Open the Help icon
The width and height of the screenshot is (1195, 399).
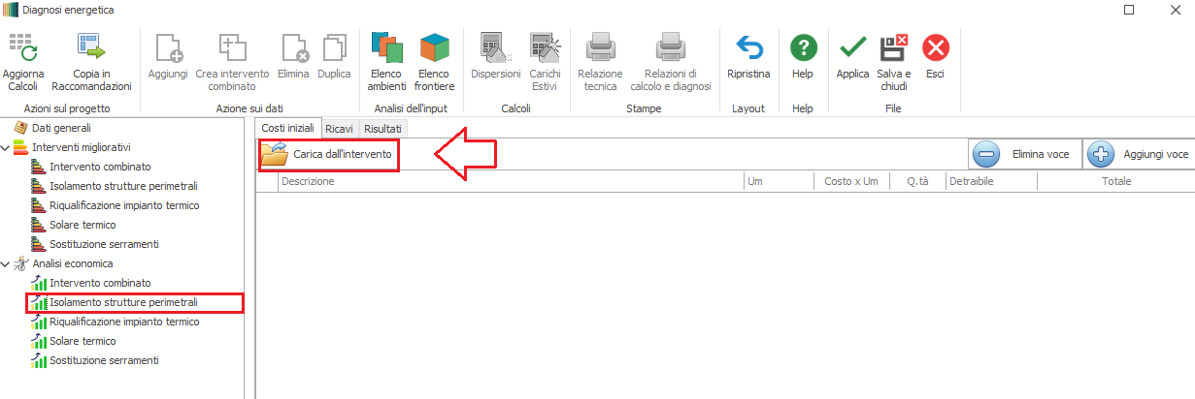click(803, 47)
